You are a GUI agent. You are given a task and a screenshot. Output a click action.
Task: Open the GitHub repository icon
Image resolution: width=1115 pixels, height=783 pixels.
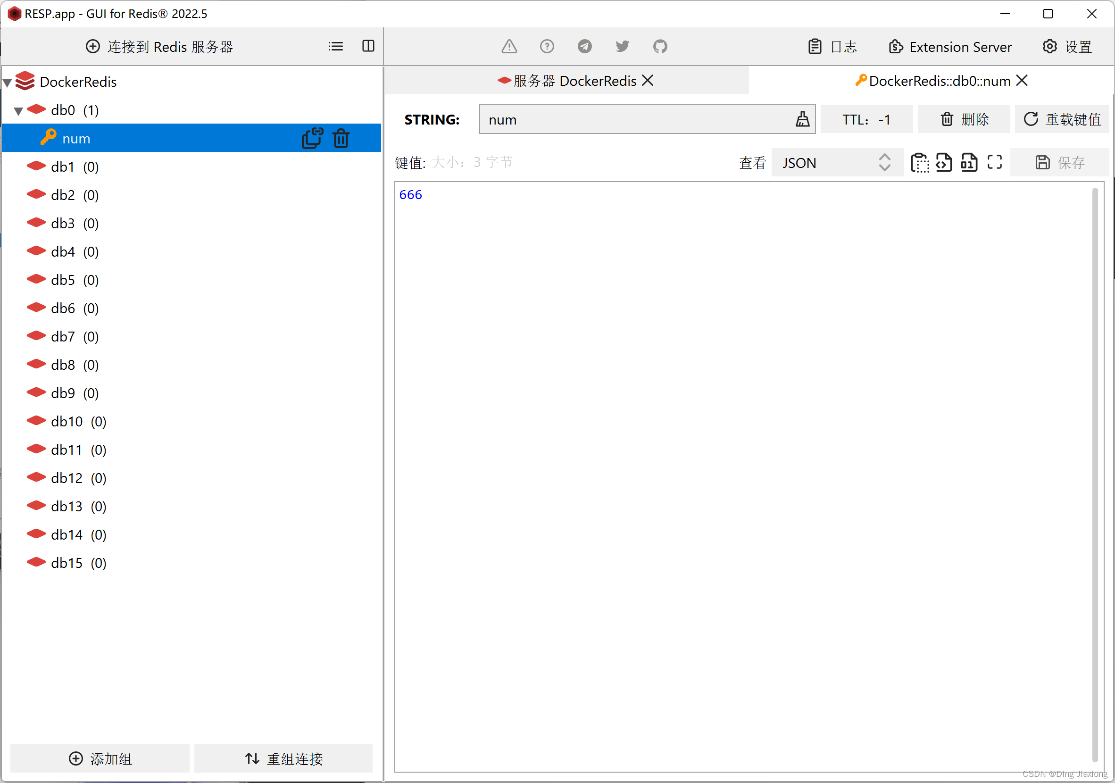[x=660, y=46]
